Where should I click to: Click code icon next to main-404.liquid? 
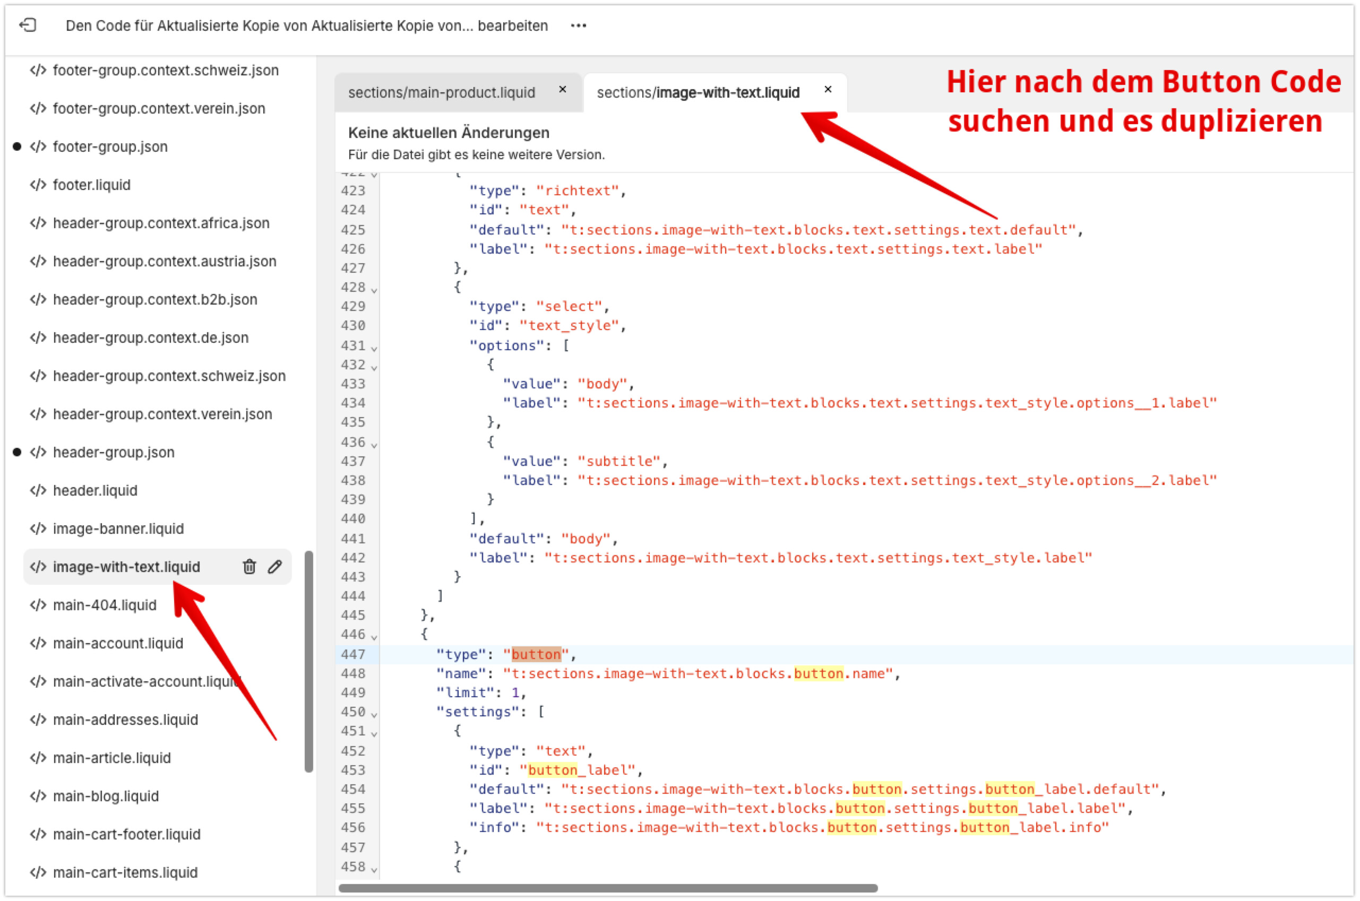pos(38,604)
